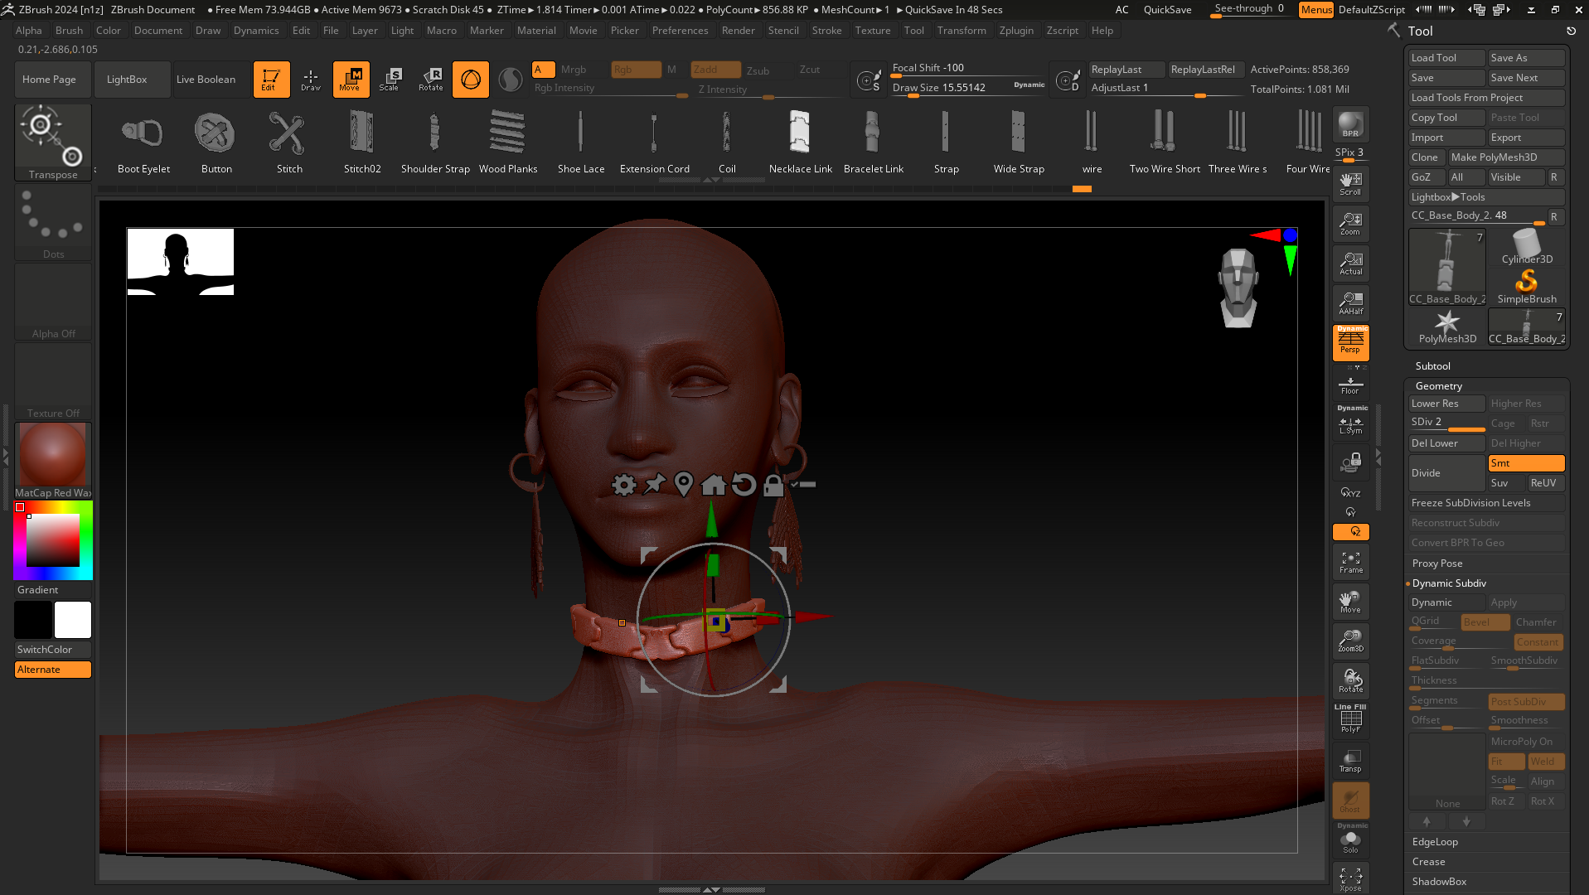Viewport: 1589px width, 895px height.
Task: Open the Render menu
Action: tap(738, 31)
